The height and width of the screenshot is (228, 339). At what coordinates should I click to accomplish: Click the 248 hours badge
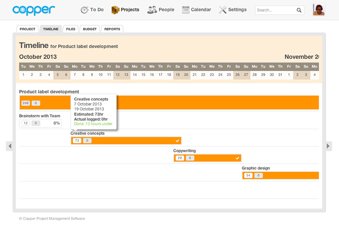click(26, 103)
